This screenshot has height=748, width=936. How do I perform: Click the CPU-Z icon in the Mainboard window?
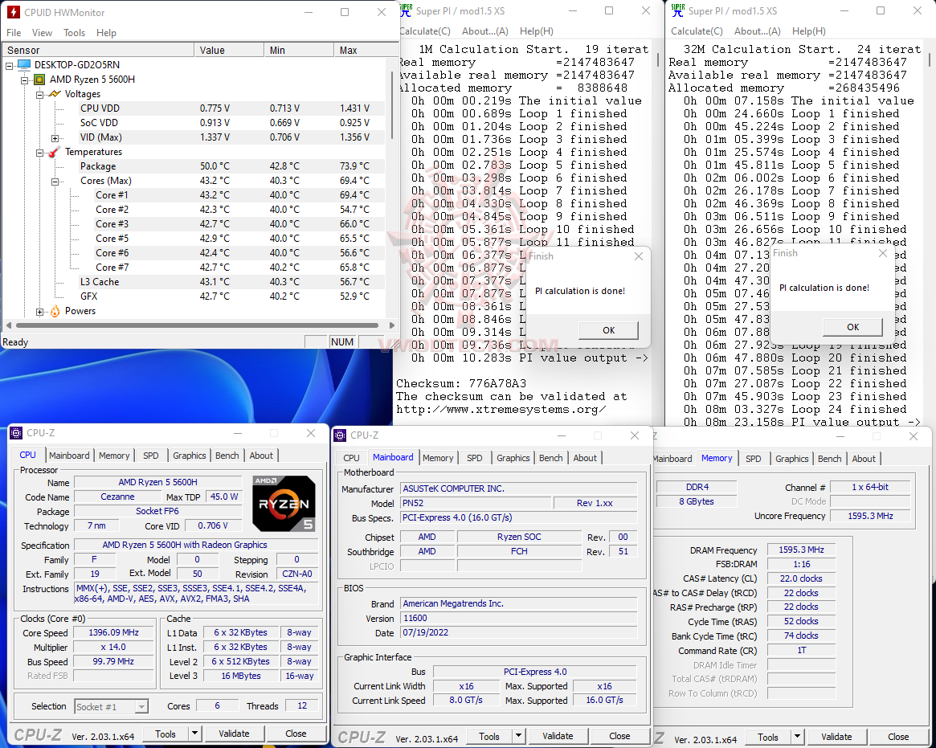click(341, 435)
